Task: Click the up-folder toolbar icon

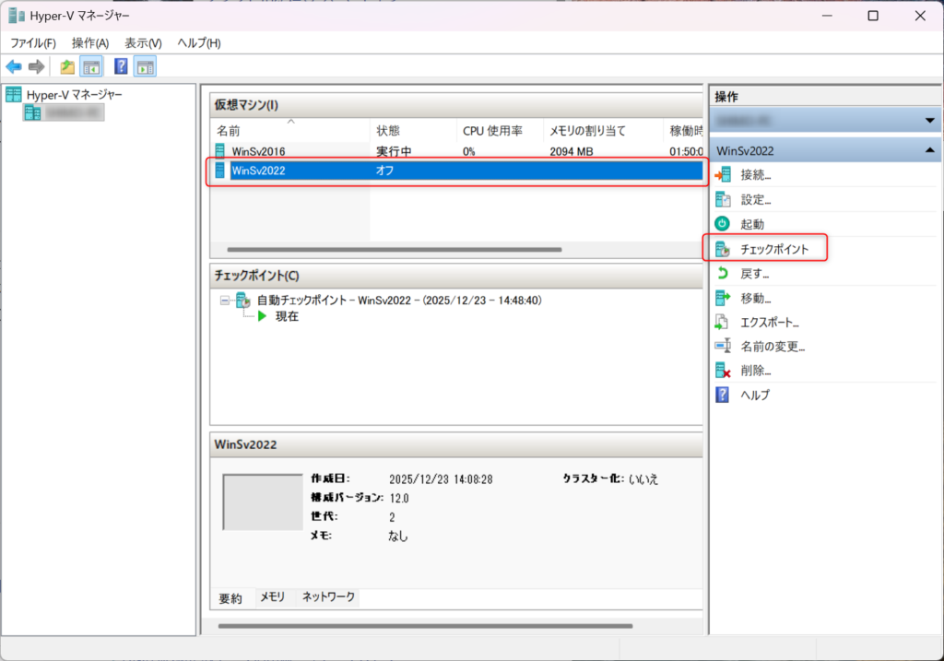Action: [67, 66]
